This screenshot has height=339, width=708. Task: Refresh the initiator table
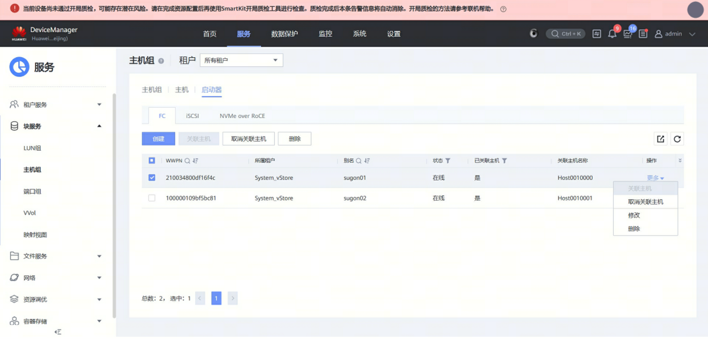[677, 139]
